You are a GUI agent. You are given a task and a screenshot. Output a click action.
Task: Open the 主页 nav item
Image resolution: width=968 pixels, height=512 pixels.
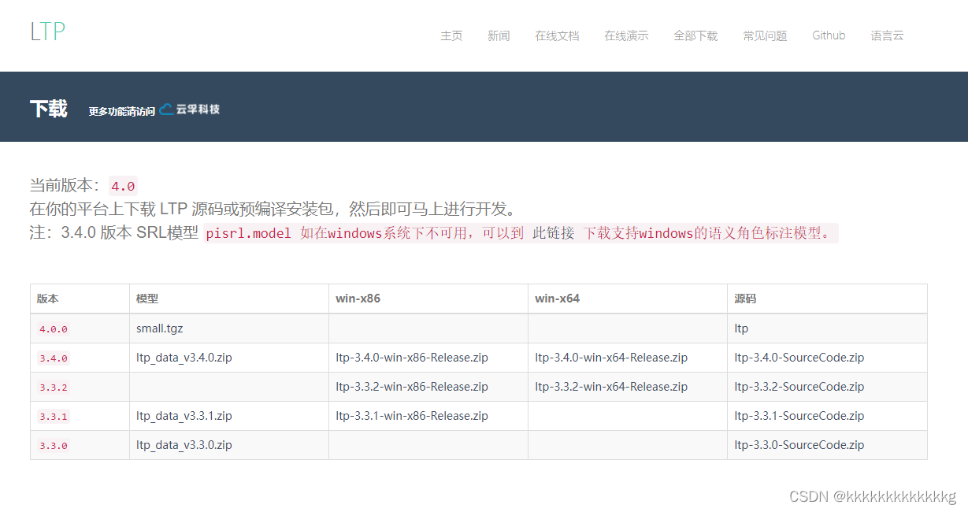tap(451, 35)
